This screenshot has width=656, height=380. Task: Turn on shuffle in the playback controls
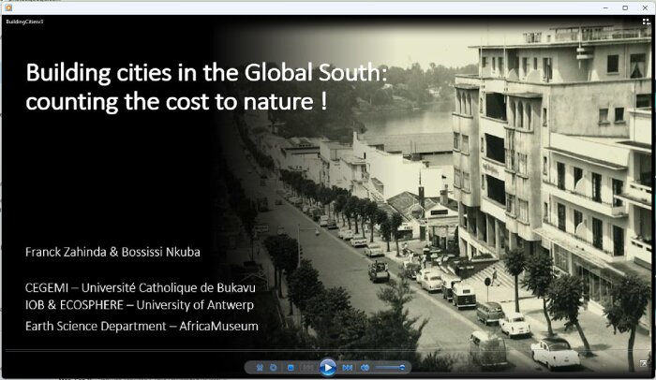click(x=260, y=368)
